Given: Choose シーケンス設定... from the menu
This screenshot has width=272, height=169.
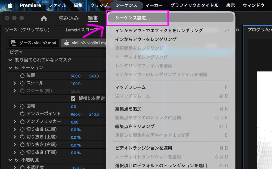Looking at the screenshot, I should (132, 18).
